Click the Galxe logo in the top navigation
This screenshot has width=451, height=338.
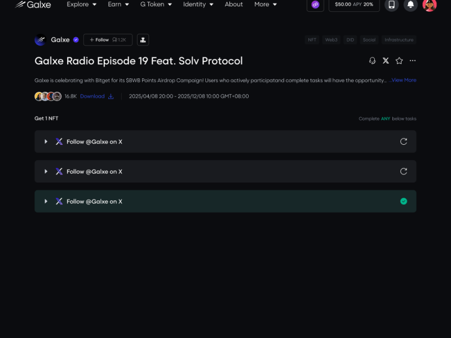click(x=33, y=5)
